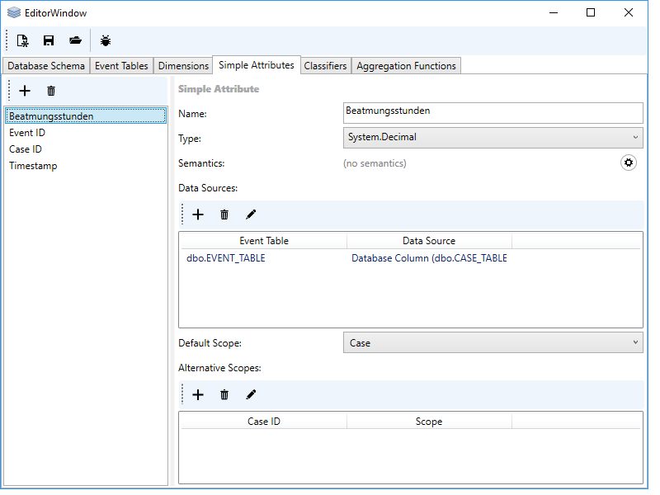
Task: Select the Case ID attribute
Action: tap(26, 149)
